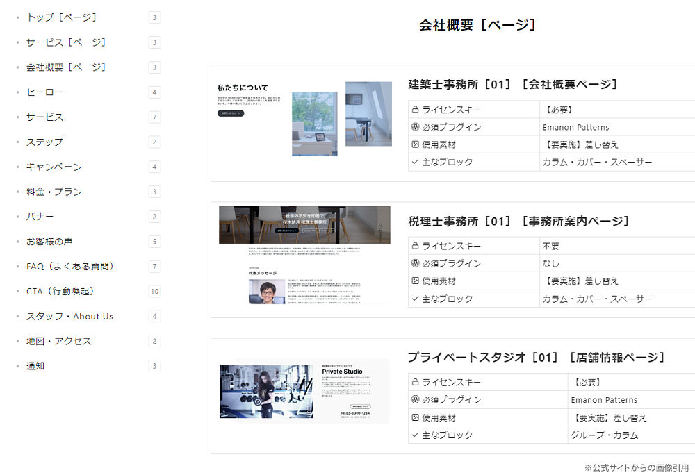695x475 pixels.
Task: Click the lock icon beside ライセンスキー in 建築士事務所 card
Action: click(415, 110)
